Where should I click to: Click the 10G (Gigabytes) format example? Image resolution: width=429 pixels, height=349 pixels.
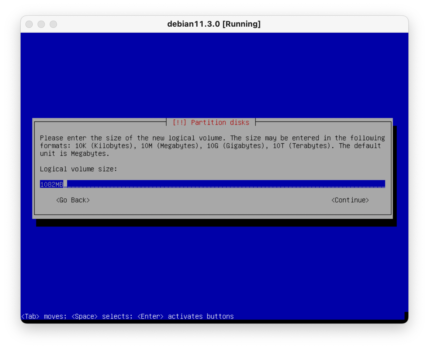click(x=236, y=146)
